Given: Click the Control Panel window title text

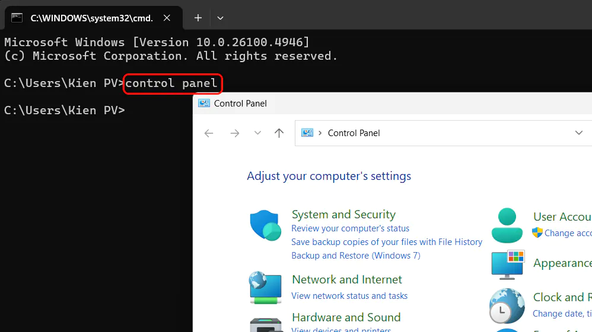Looking at the screenshot, I should [x=240, y=103].
